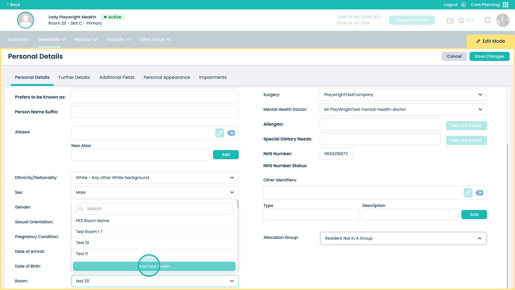515x290 pixels.
Task: Switch to the Personal Appearance tab
Action: coord(167,77)
